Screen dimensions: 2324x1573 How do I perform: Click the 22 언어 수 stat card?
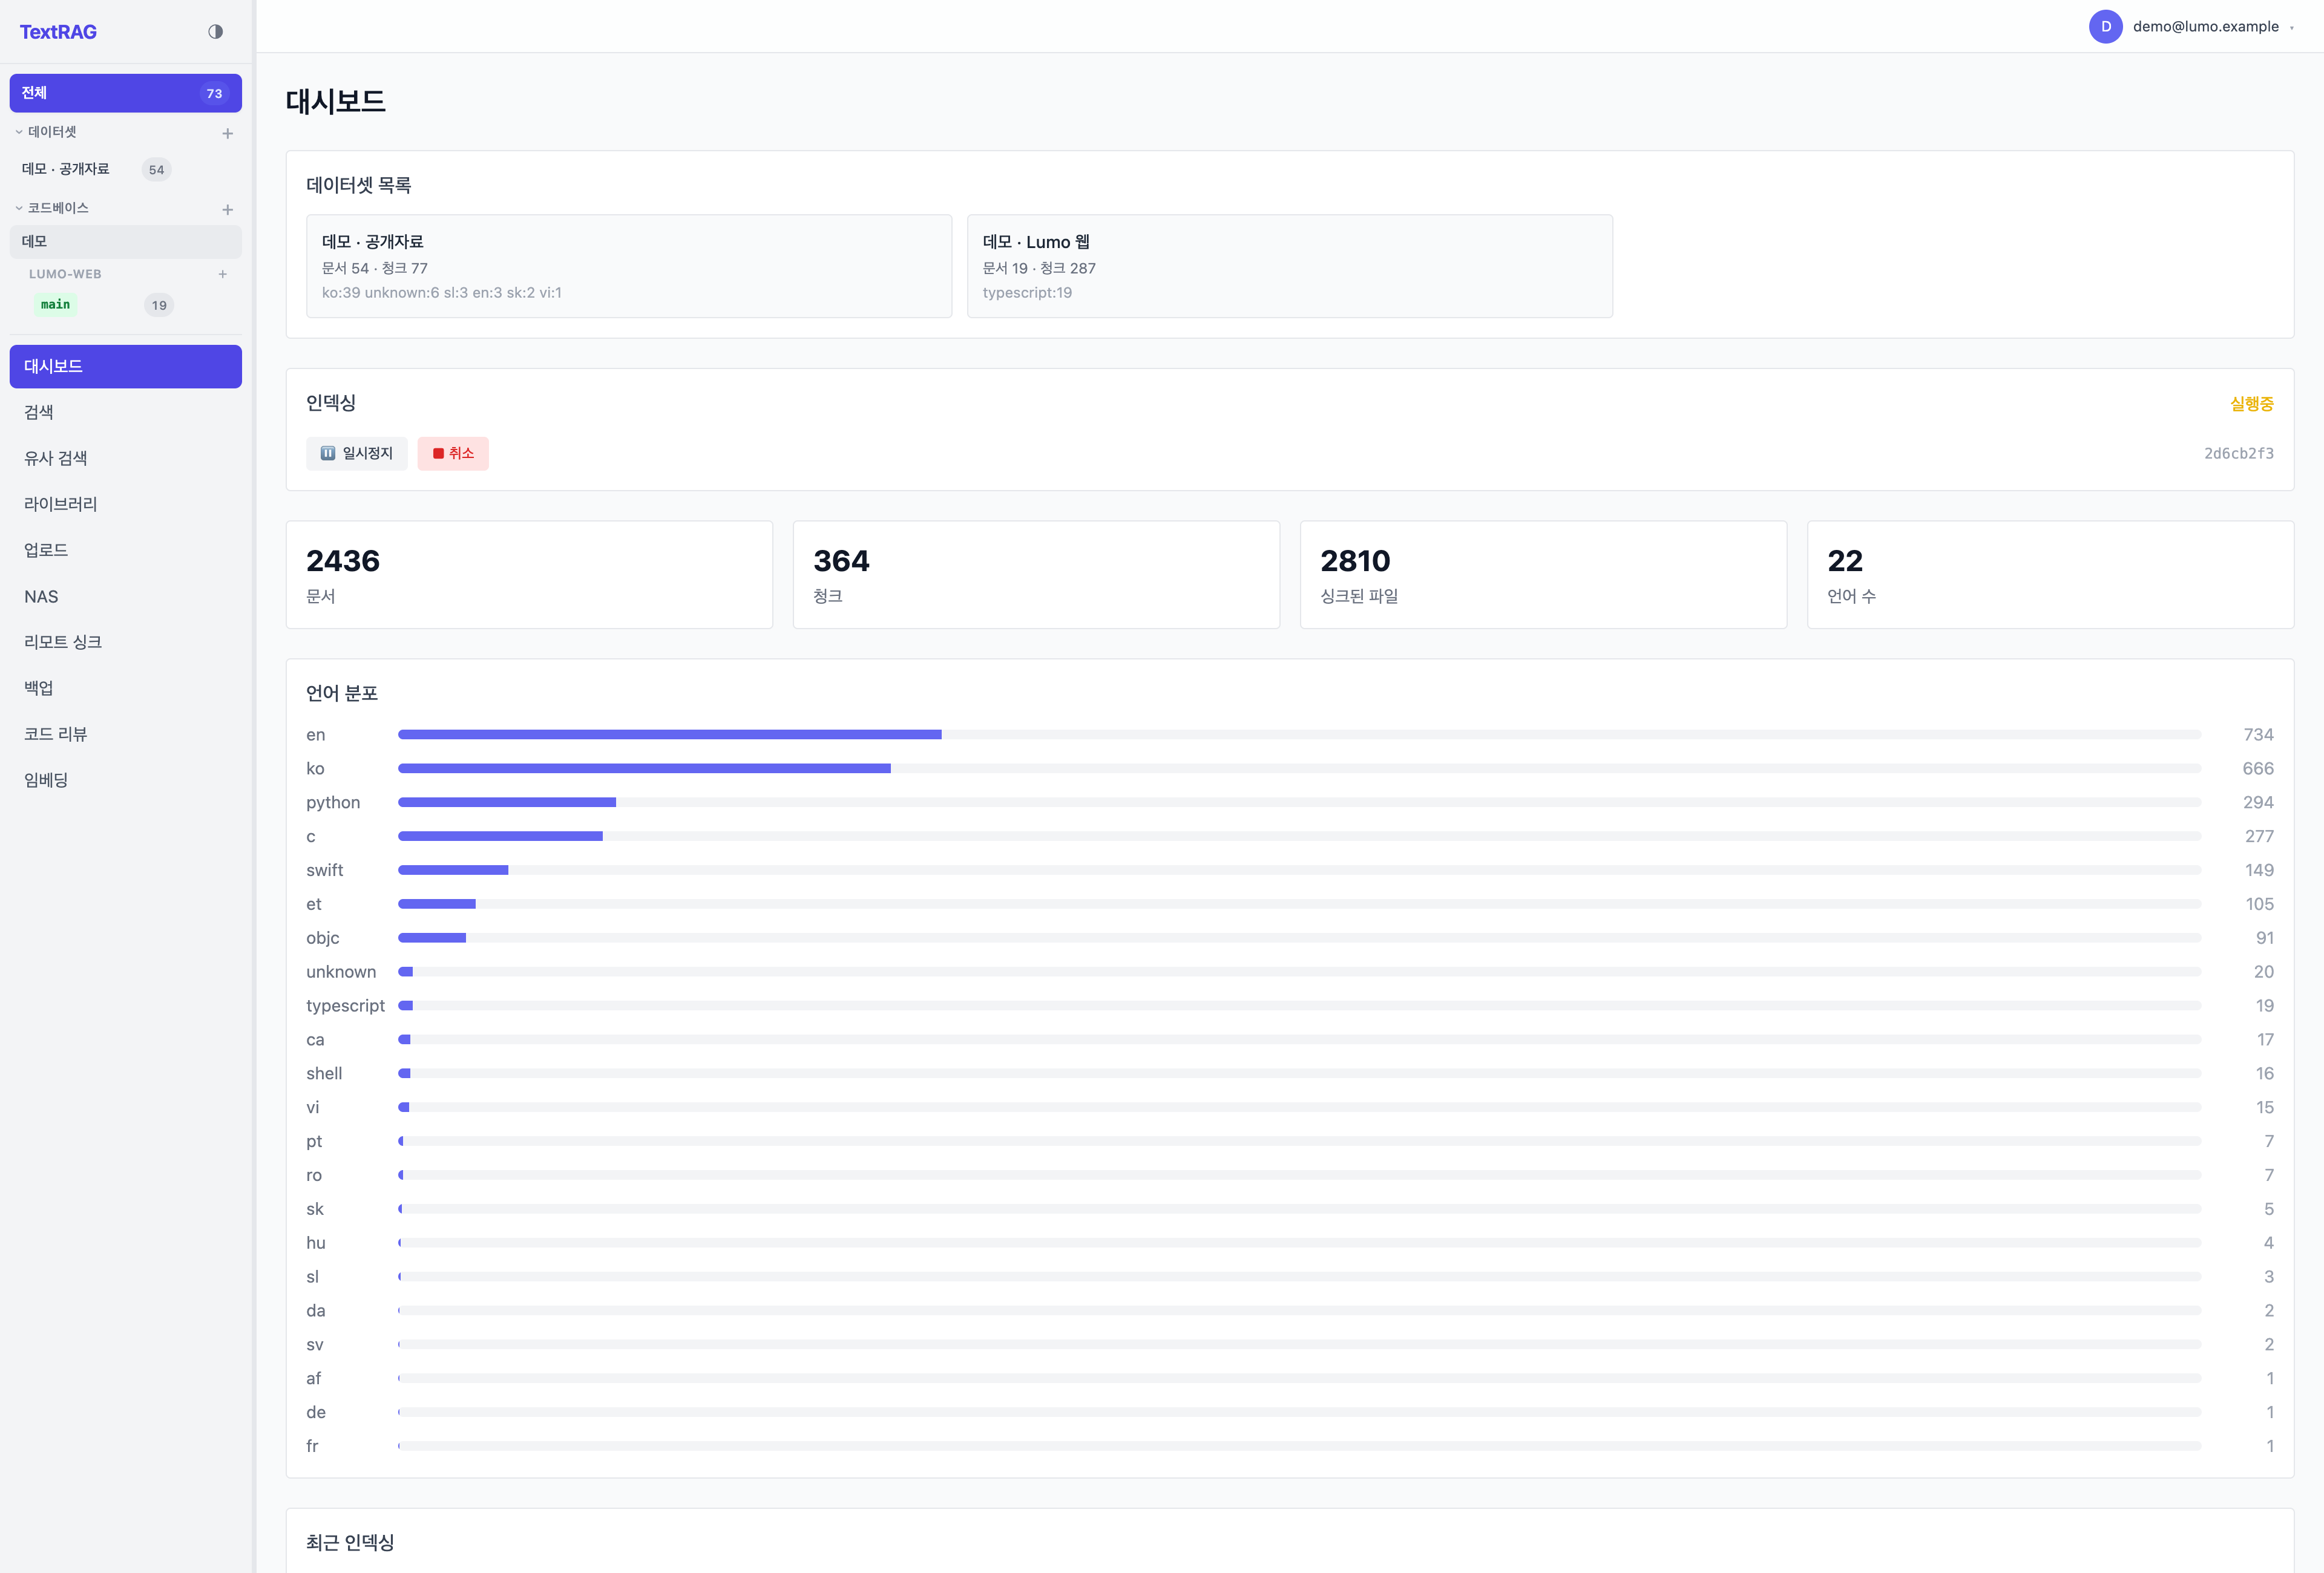2050,575
